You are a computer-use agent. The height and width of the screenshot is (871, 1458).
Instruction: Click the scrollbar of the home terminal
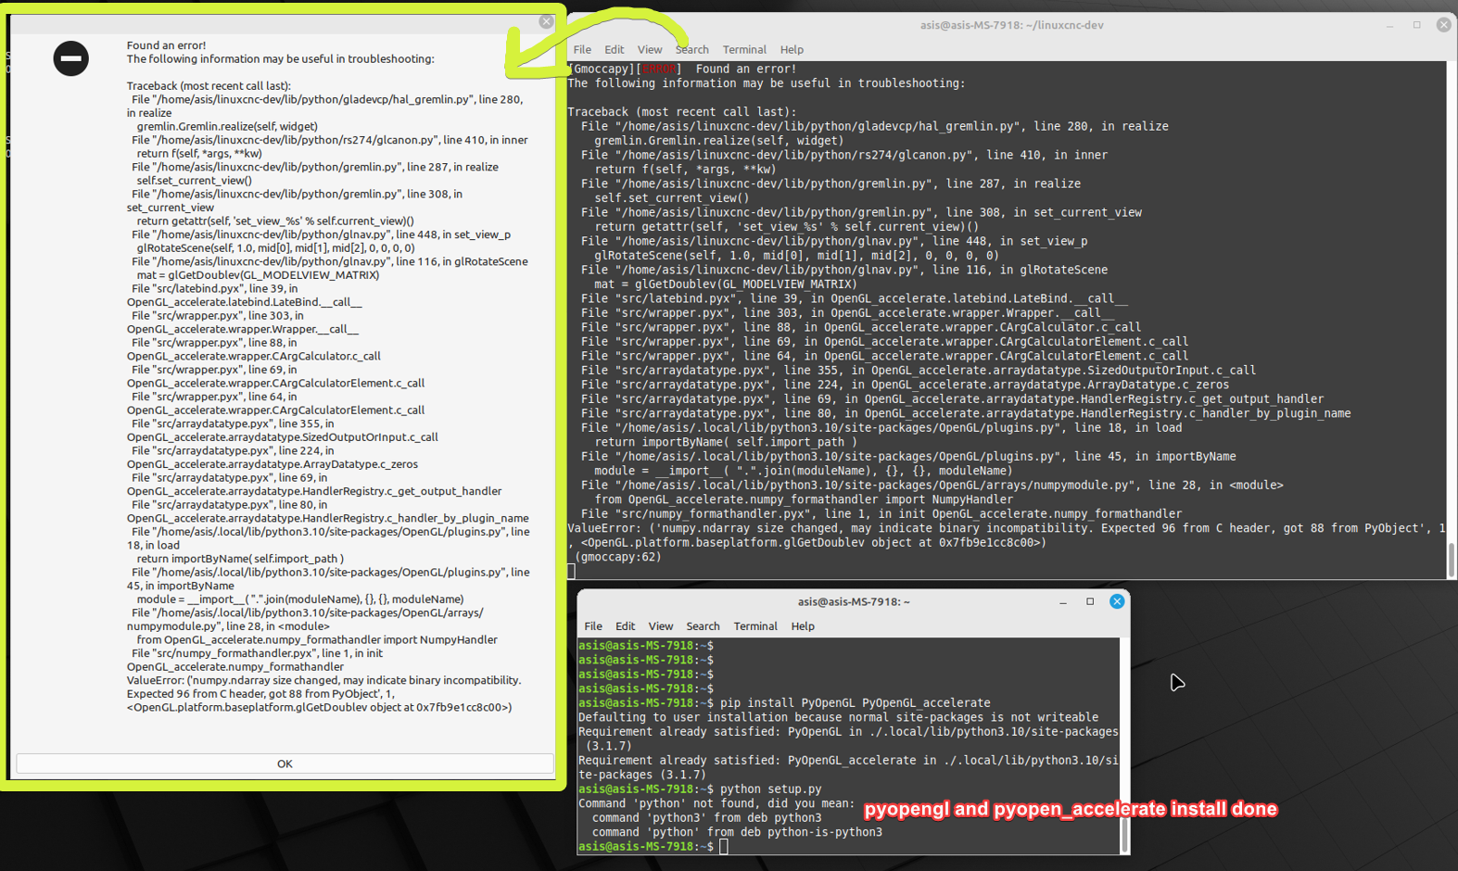click(1125, 834)
